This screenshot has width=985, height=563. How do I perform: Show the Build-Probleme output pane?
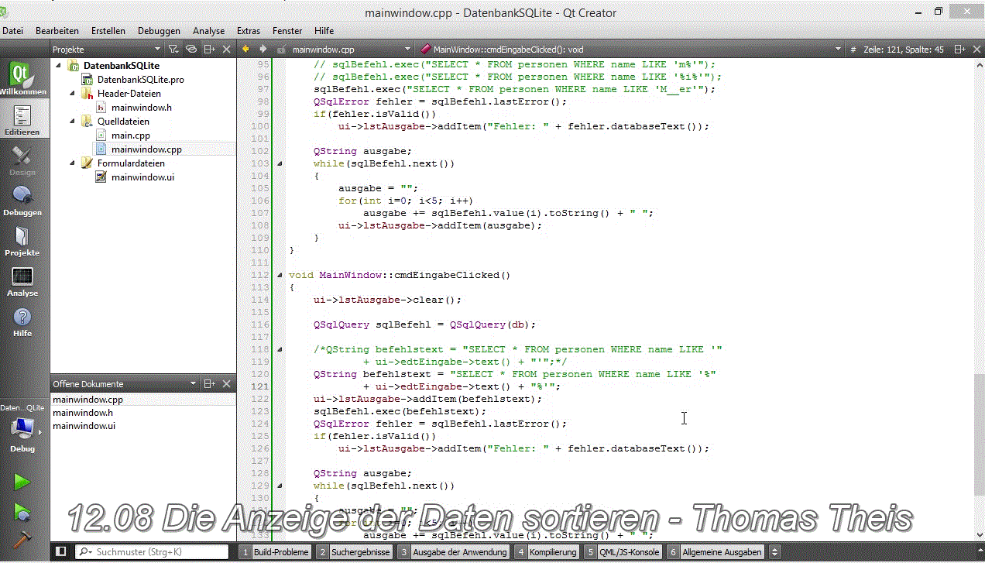pyautogui.click(x=275, y=552)
